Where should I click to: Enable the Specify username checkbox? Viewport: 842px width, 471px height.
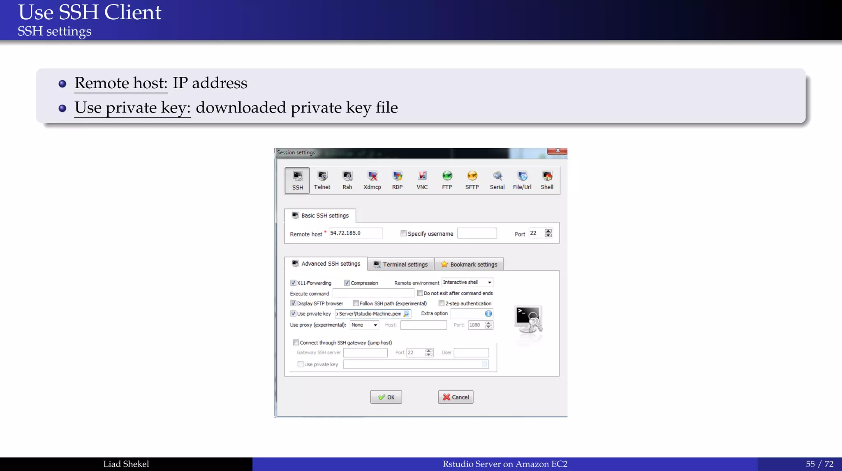click(x=403, y=233)
